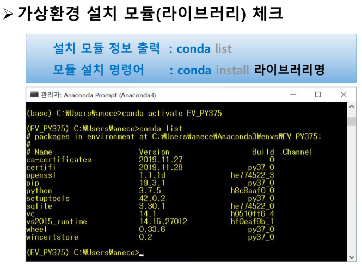
Task: Click pip version '19.3.1'
Action: coord(152,183)
